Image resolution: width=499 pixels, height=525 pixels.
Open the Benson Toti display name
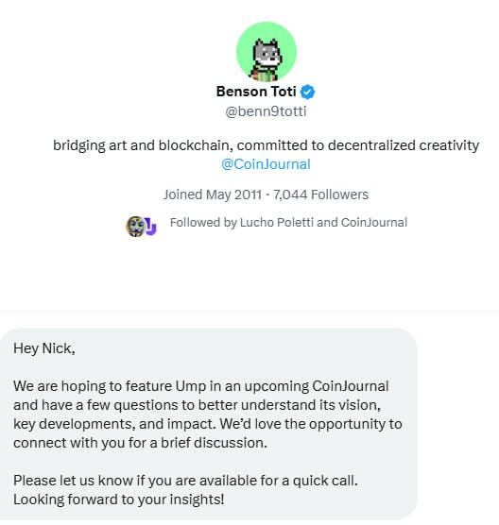pos(256,92)
